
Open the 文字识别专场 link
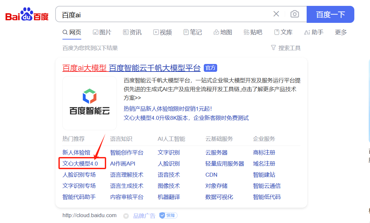79,186
